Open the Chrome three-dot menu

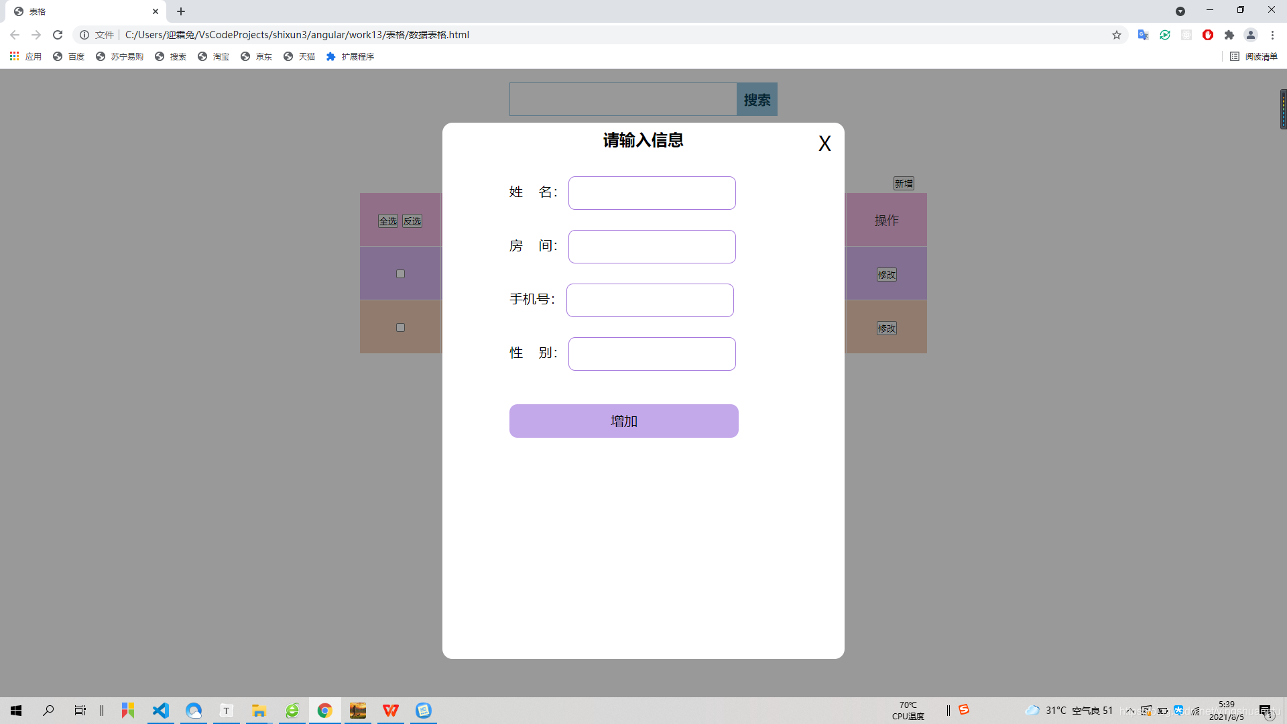[1272, 35]
